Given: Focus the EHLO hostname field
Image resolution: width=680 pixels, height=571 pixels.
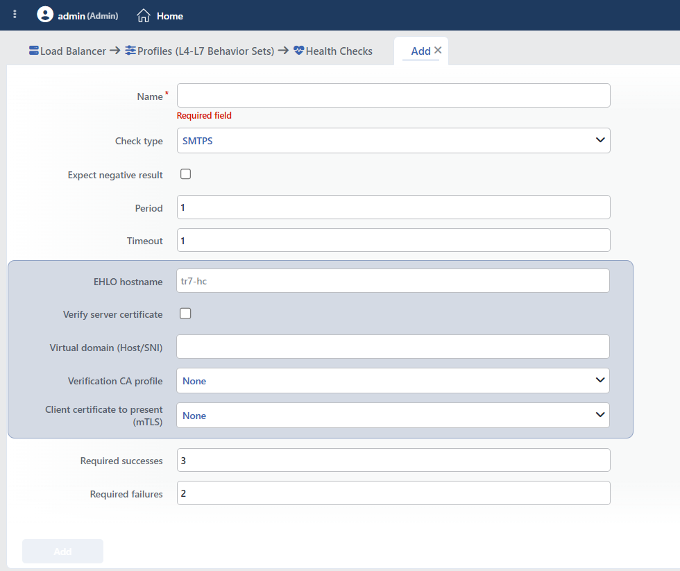Looking at the screenshot, I should pyautogui.click(x=393, y=280).
